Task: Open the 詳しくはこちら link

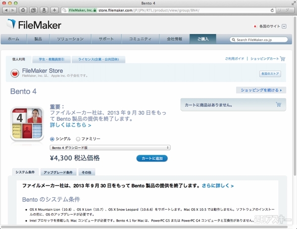Action: pos(70,125)
